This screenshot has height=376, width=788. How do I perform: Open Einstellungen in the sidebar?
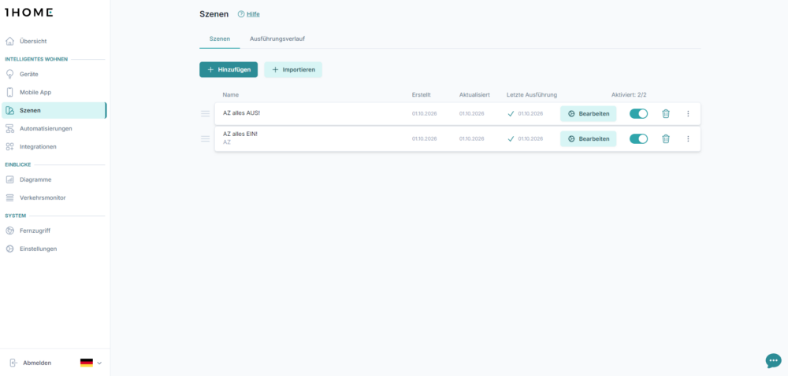point(54,249)
